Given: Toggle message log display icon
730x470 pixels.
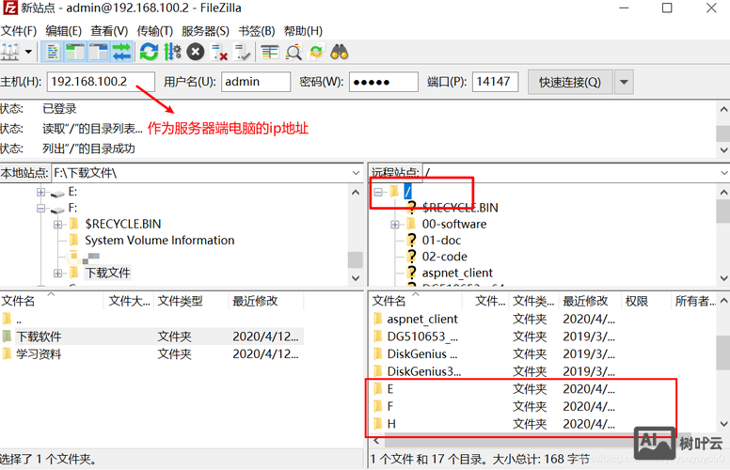Looking at the screenshot, I should (x=53, y=52).
